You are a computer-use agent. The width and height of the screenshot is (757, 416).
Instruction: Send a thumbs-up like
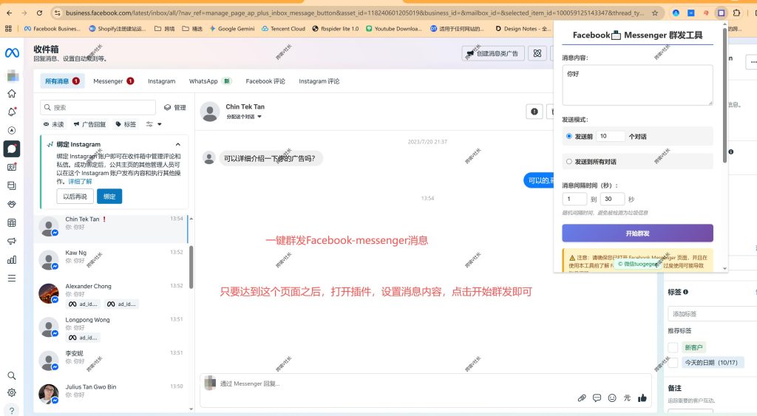(642, 398)
